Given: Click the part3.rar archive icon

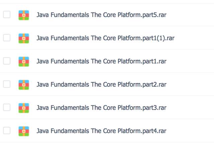Looking at the screenshot, I should (24, 108).
